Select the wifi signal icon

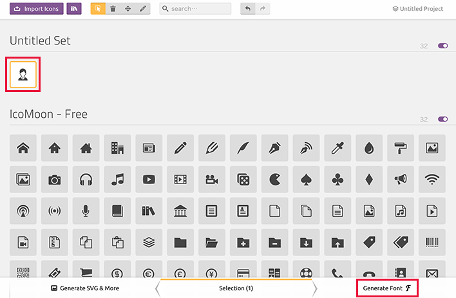coord(432,180)
